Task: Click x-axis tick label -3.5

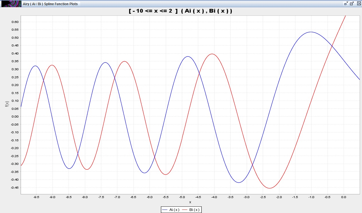Action: pyautogui.click(x=230, y=197)
